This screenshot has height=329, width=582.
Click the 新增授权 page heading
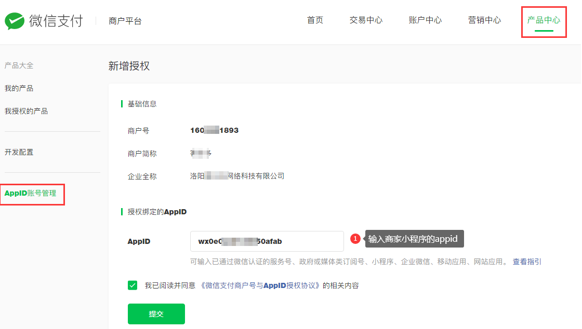coord(129,66)
